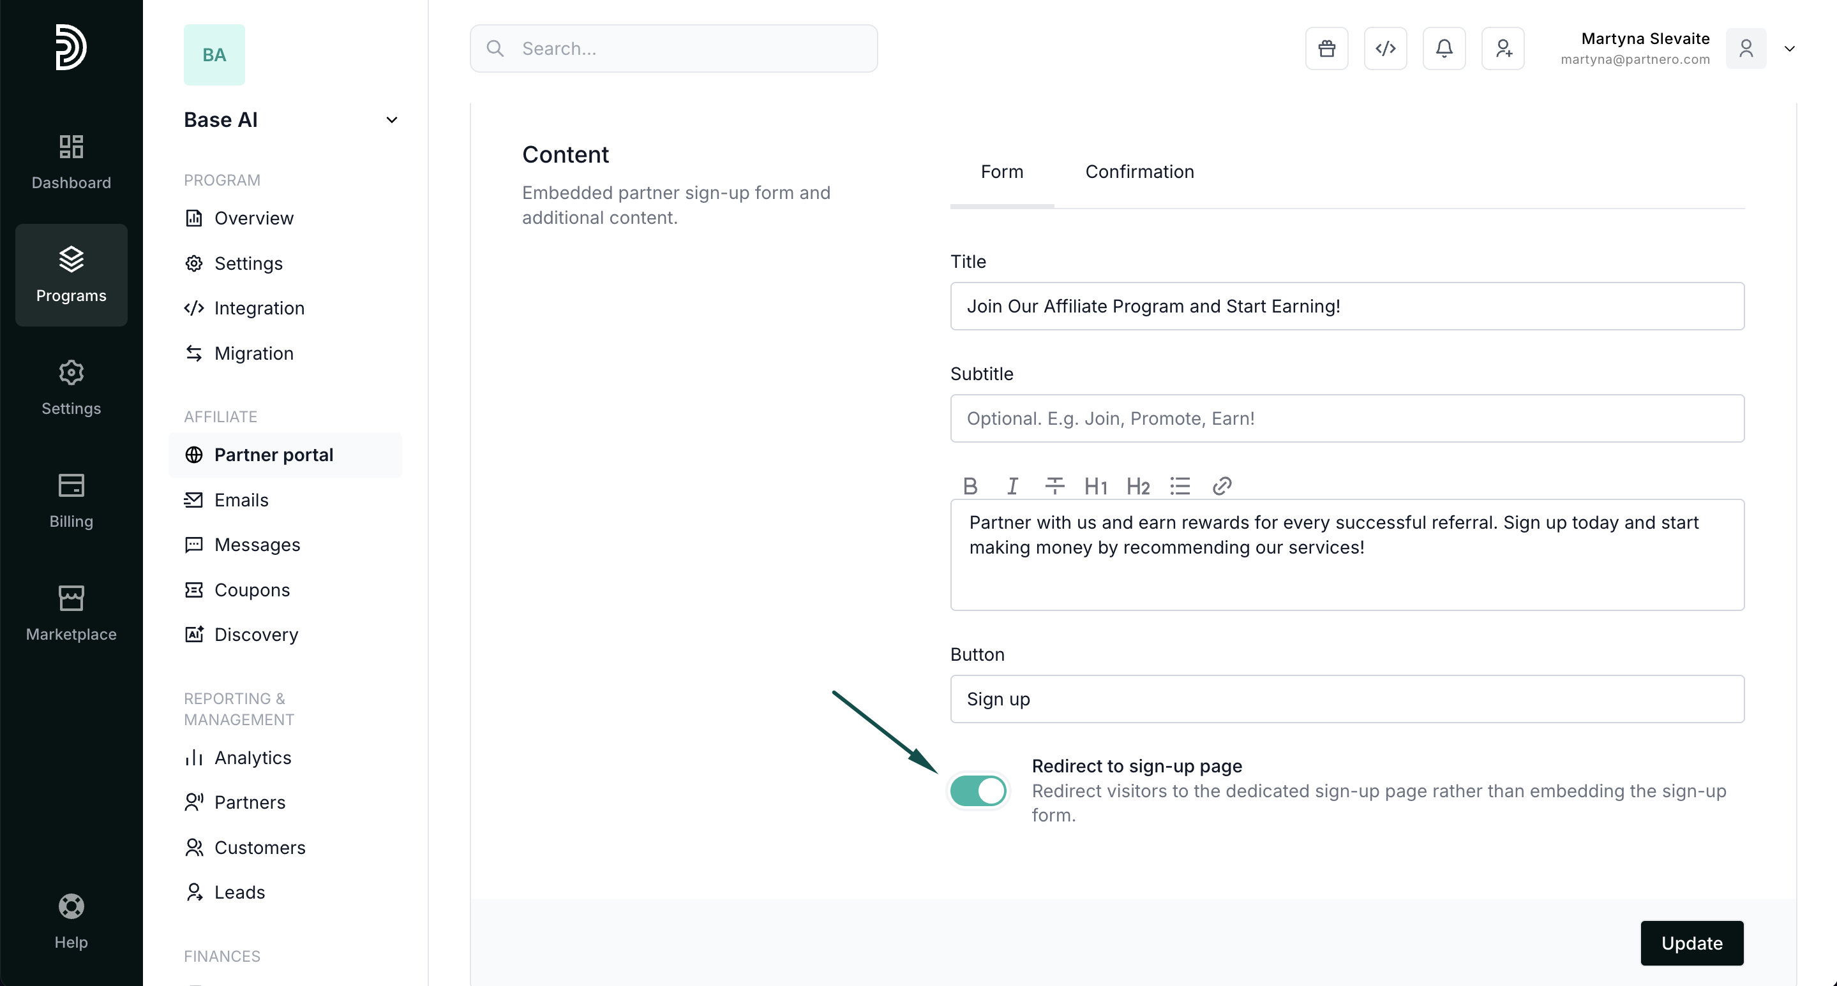Apply H1 heading style
Viewport: 1837px width, 986px height.
1095,487
